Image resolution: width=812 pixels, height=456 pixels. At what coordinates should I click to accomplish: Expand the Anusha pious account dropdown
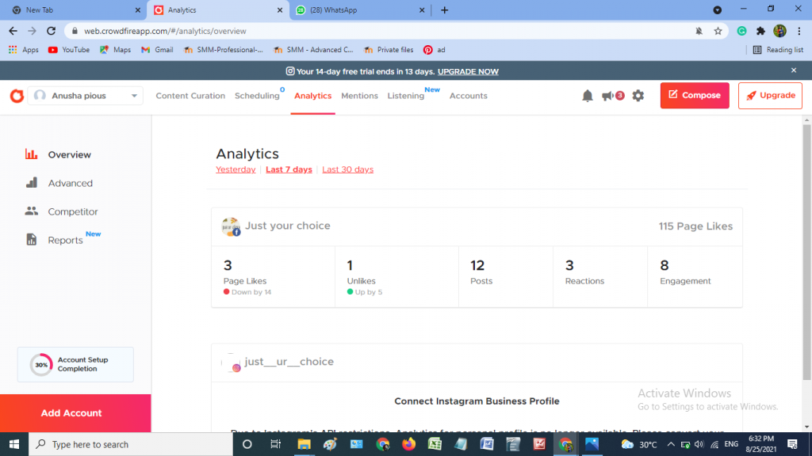pyautogui.click(x=86, y=96)
